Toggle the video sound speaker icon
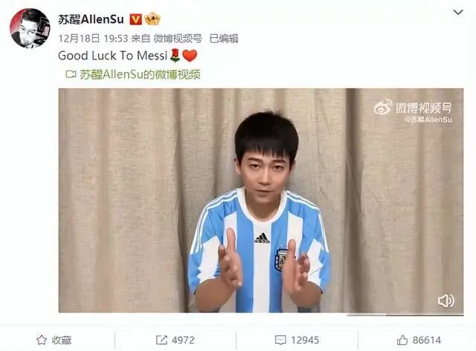This screenshot has width=476, height=351. (446, 301)
